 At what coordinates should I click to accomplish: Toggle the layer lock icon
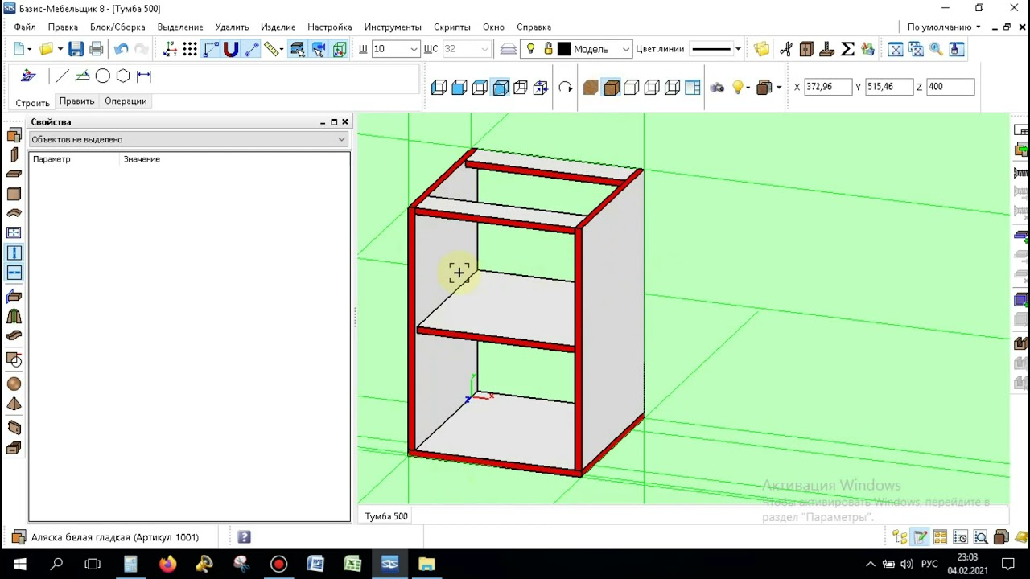pyautogui.click(x=548, y=49)
